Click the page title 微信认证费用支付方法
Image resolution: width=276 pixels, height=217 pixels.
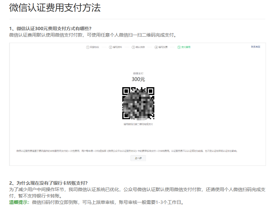(x=55, y=8)
